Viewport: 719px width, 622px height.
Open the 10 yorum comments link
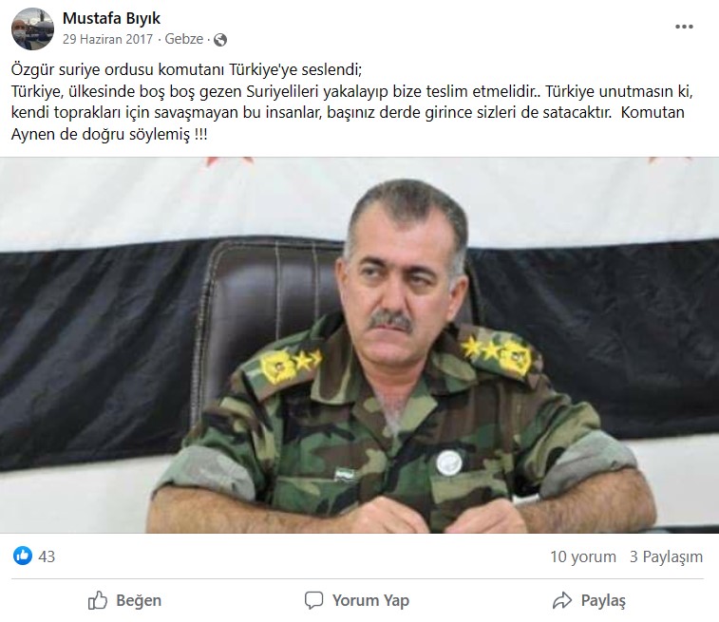[583, 556]
